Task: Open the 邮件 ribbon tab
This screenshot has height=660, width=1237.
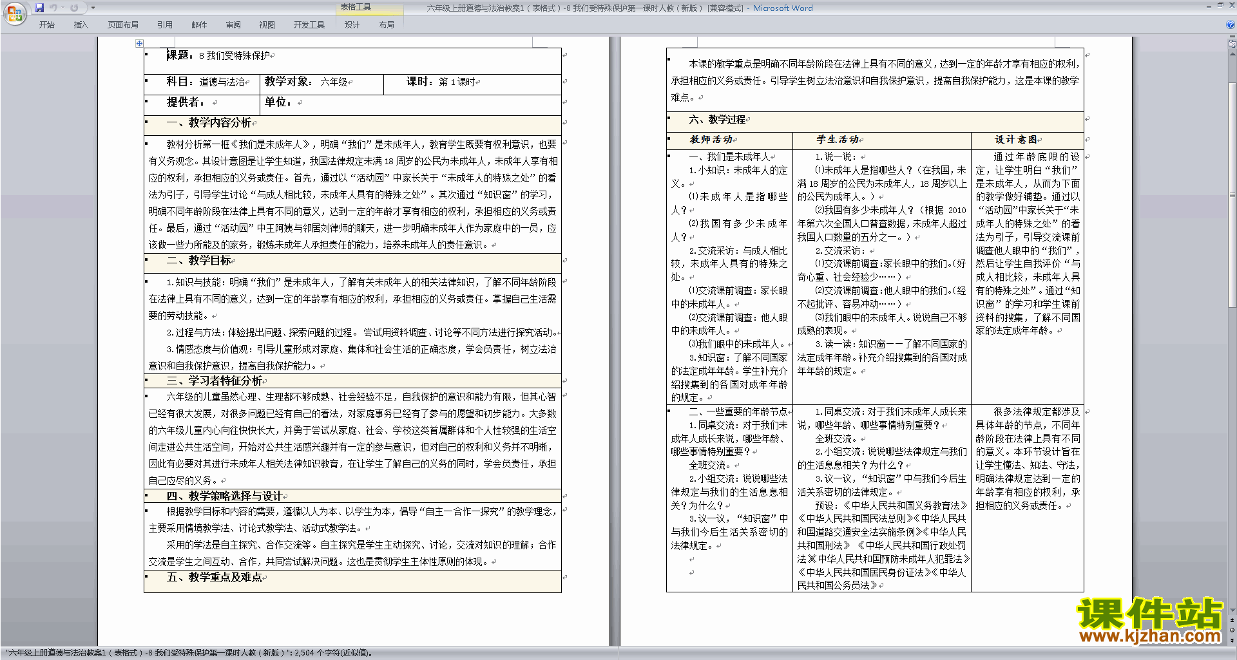Action: coord(199,25)
